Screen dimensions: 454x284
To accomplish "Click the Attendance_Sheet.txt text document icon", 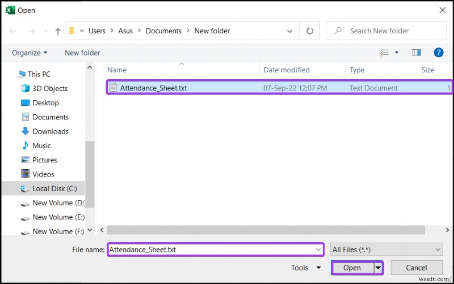I will pyautogui.click(x=113, y=88).
